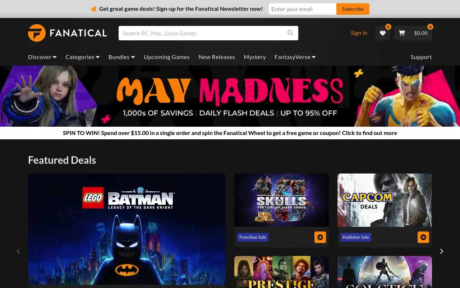
Task: Click the May Madness banner
Action: coord(230,96)
